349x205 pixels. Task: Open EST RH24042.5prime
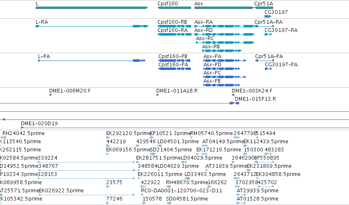pos(23,133)
